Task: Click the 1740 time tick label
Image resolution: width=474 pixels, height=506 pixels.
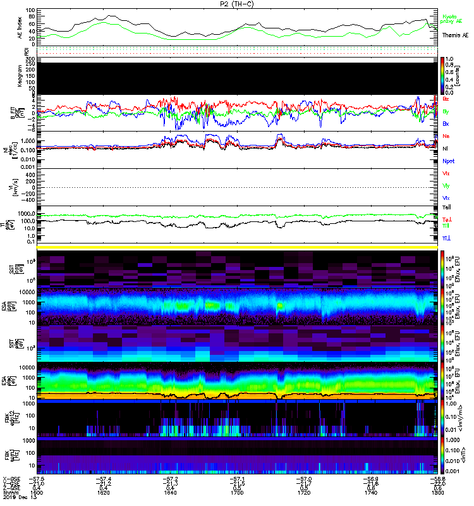Action: [371, 493]
